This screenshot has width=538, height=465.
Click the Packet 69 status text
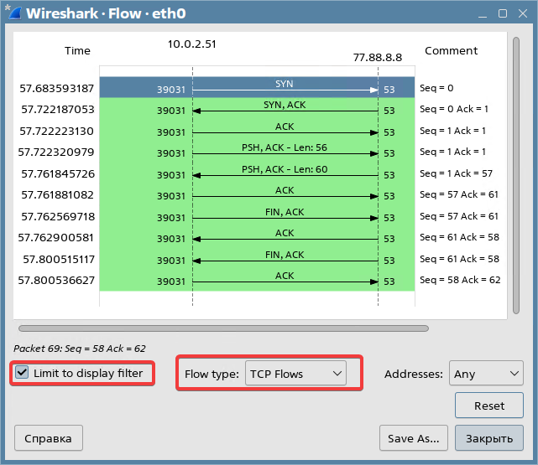pyautogui.click(x=79, y=349)
